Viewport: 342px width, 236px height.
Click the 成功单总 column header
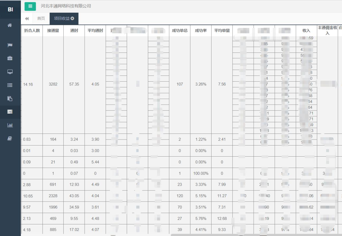[x=180, y=30]
